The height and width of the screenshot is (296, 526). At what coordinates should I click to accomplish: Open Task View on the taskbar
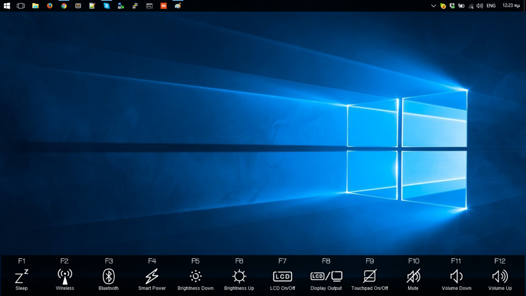click(x=21, y=6)
